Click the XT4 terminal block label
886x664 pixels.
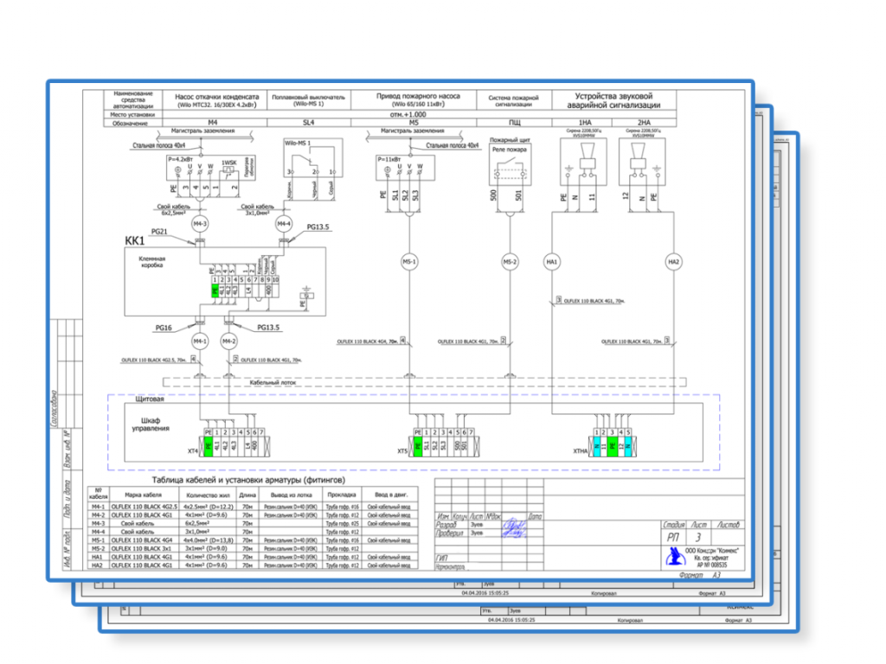(193, 451)
